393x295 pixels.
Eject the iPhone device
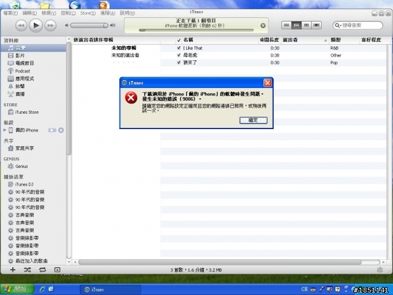[61, 130]
